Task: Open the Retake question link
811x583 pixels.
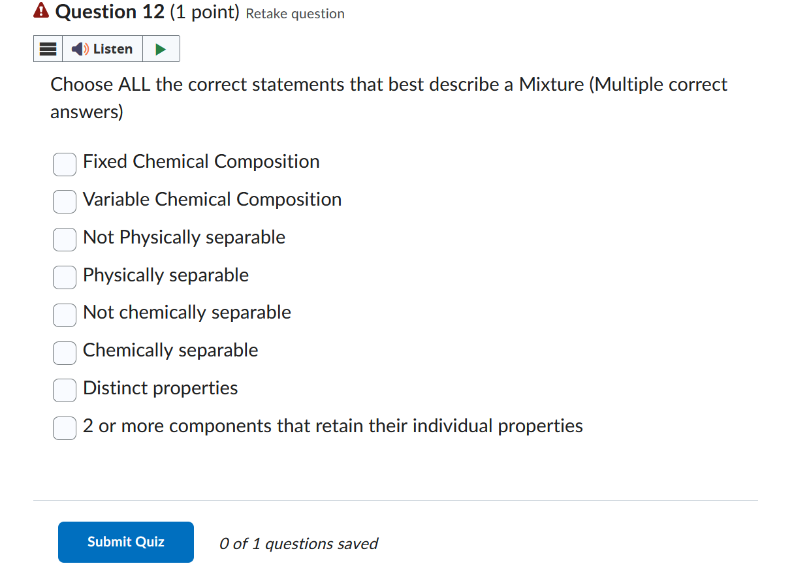Action: click(x=294, y=14)
